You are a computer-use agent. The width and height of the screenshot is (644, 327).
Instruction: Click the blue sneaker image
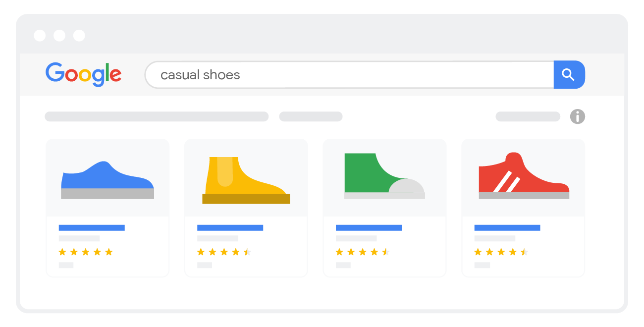(x=107, y=180)
